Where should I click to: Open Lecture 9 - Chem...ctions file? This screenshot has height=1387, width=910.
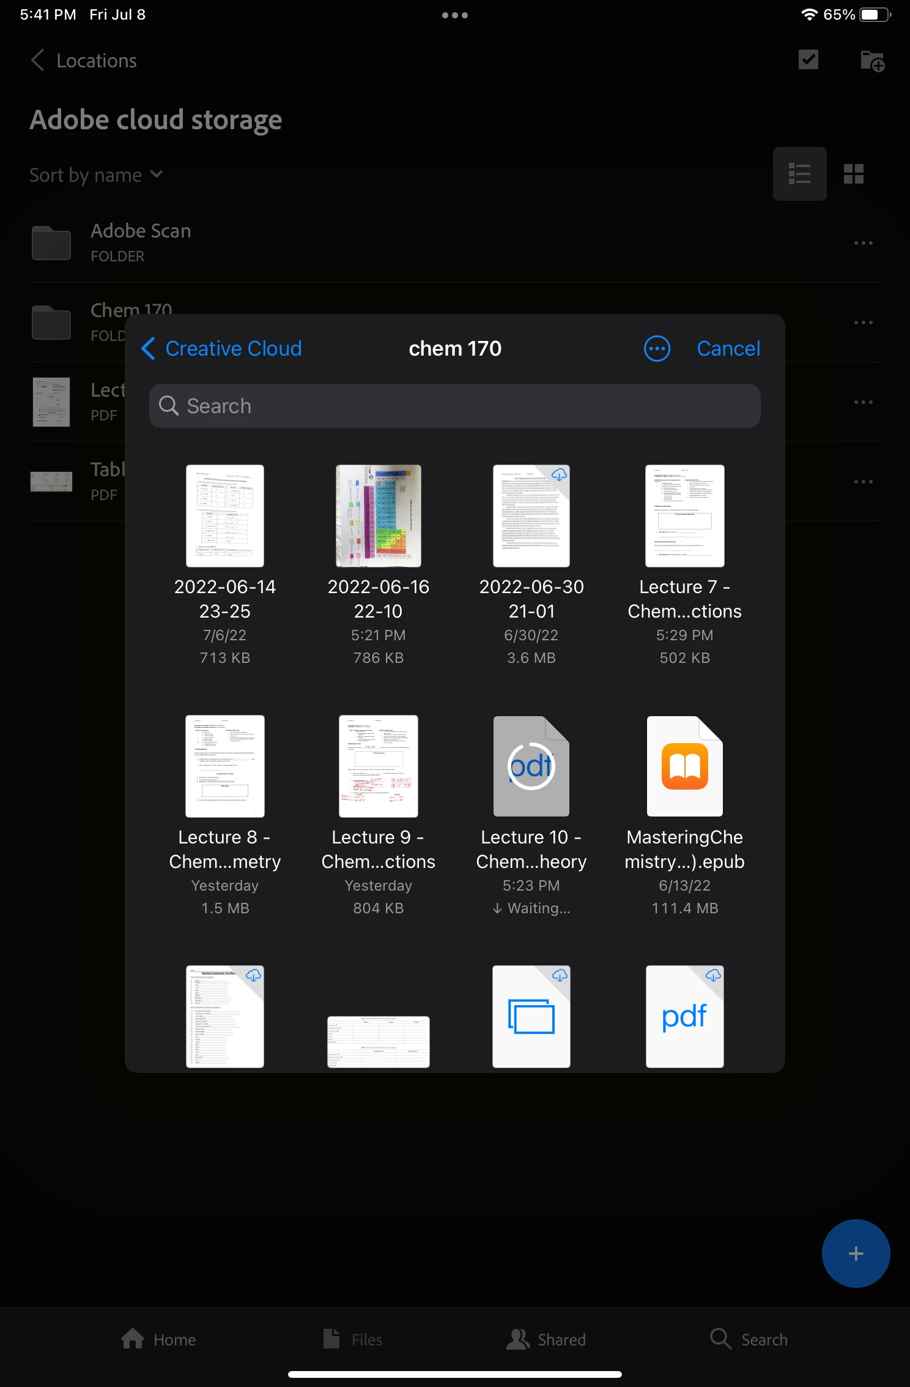point(379,766)
